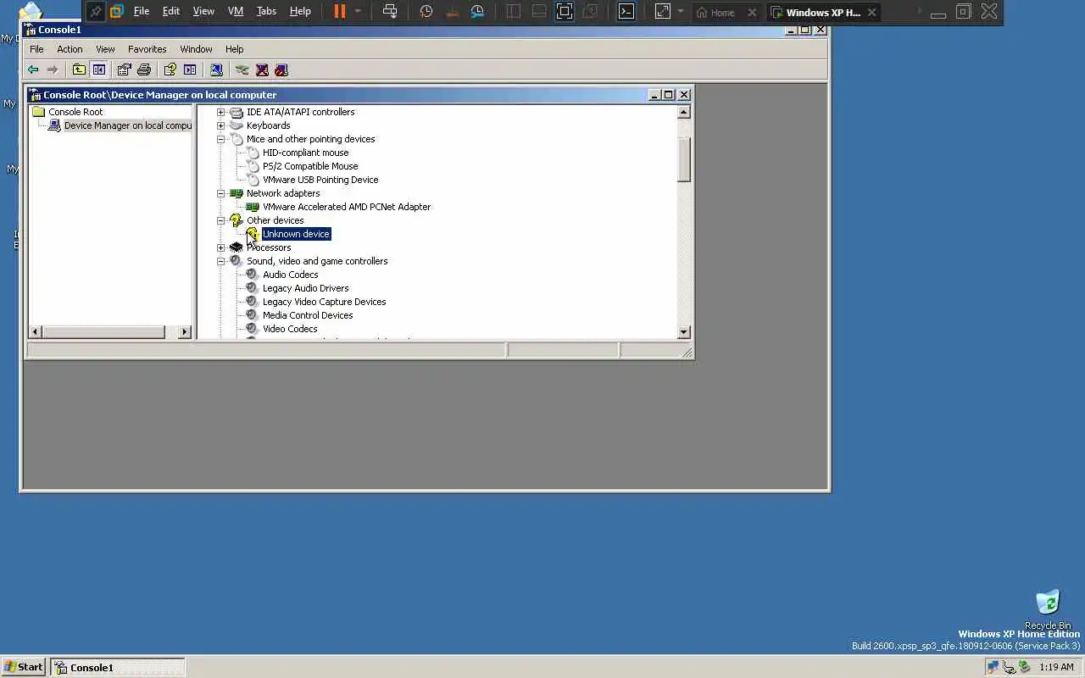This screenshot has width=1085, height=678.
Task: Select Device Manager on local computer tree node
Action: [x=128, y=125]
